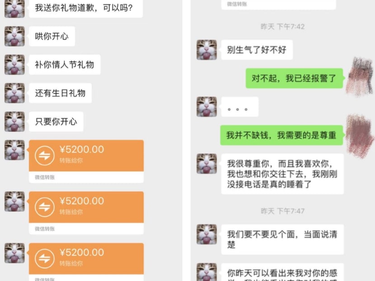Open the third ¥5200.00 transfer card
This screenshot has height=281, width=375.
[86, 262]
